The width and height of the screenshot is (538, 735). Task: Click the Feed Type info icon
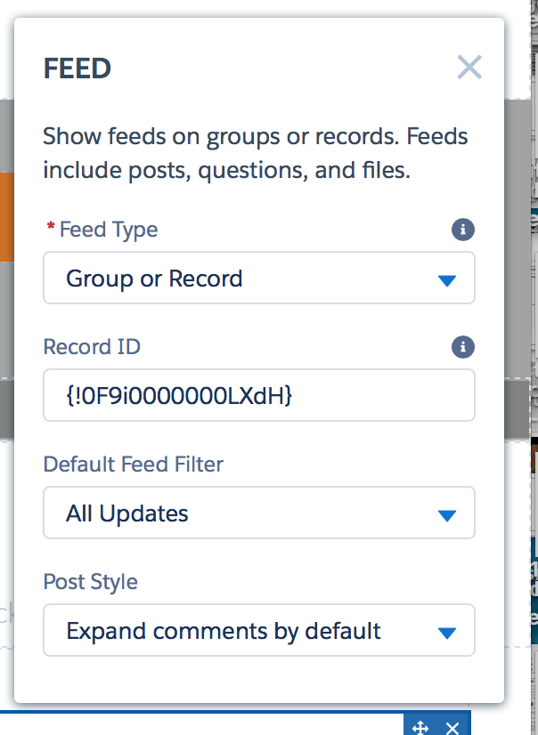(462, 230)
